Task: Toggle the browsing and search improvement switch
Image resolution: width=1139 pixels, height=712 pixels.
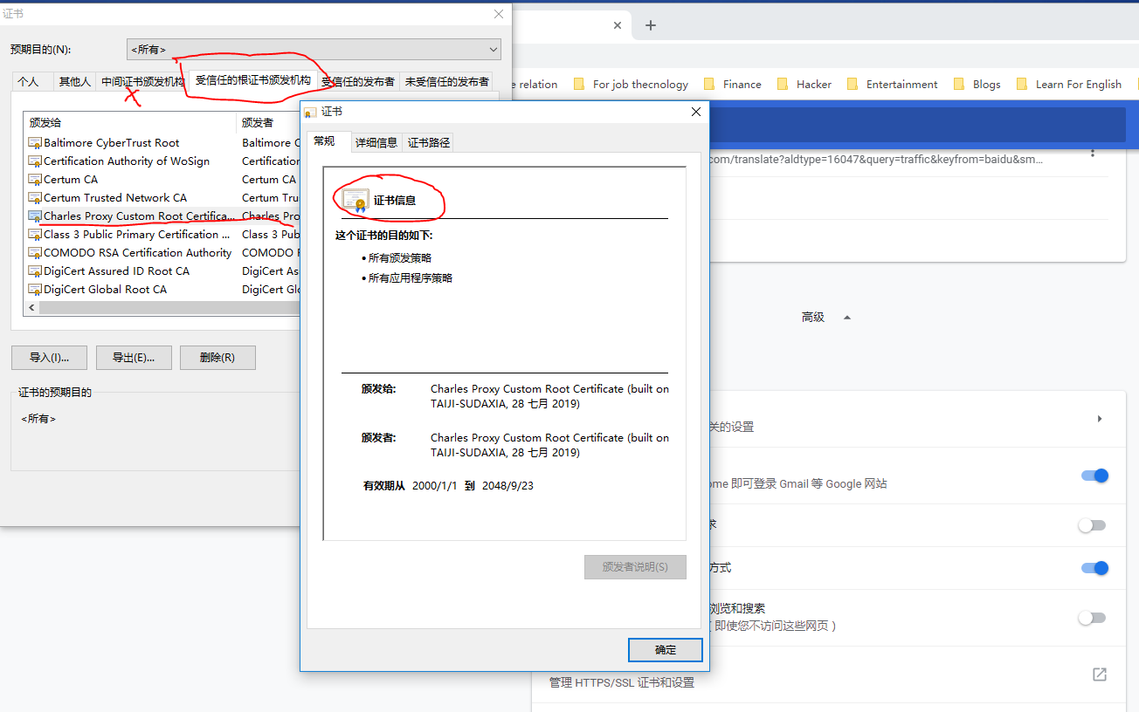Action: (x=1092, y=618)
